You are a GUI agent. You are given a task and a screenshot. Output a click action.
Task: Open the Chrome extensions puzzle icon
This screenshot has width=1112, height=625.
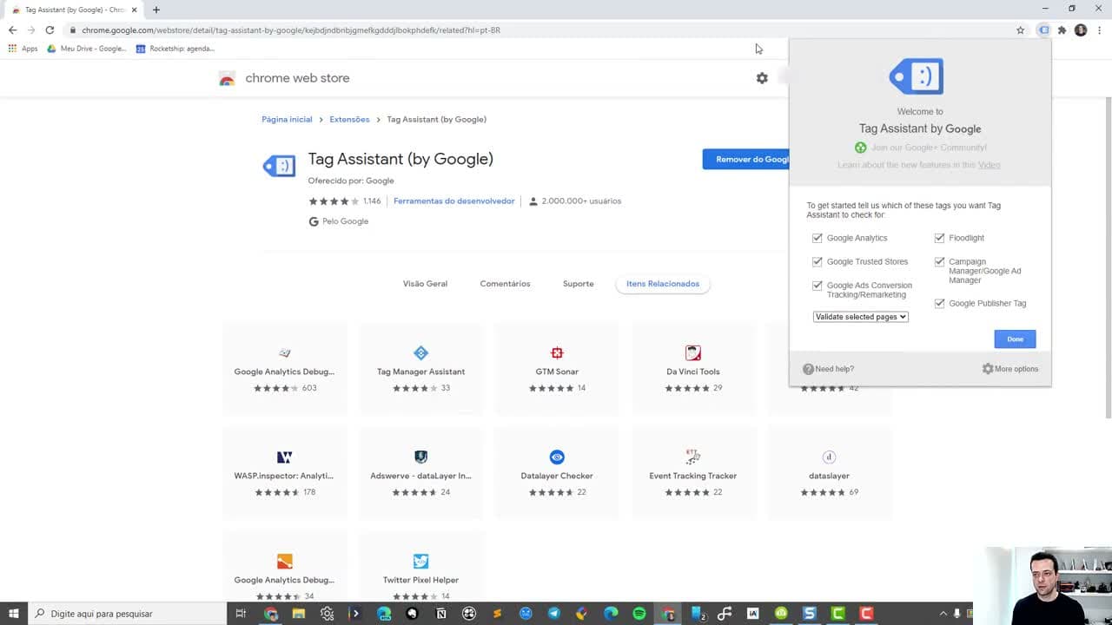click(1062, 30)
